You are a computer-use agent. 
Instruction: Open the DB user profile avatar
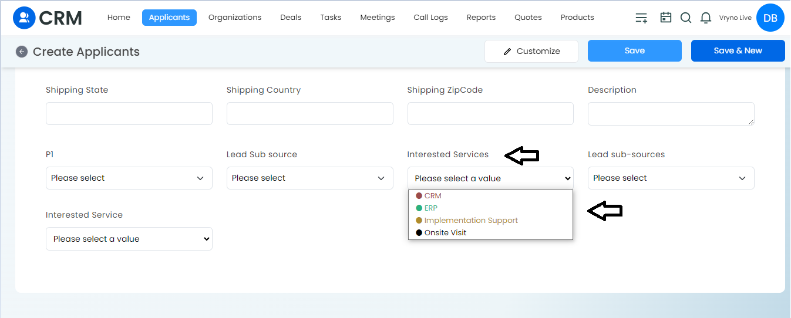[x=770, y=18]
